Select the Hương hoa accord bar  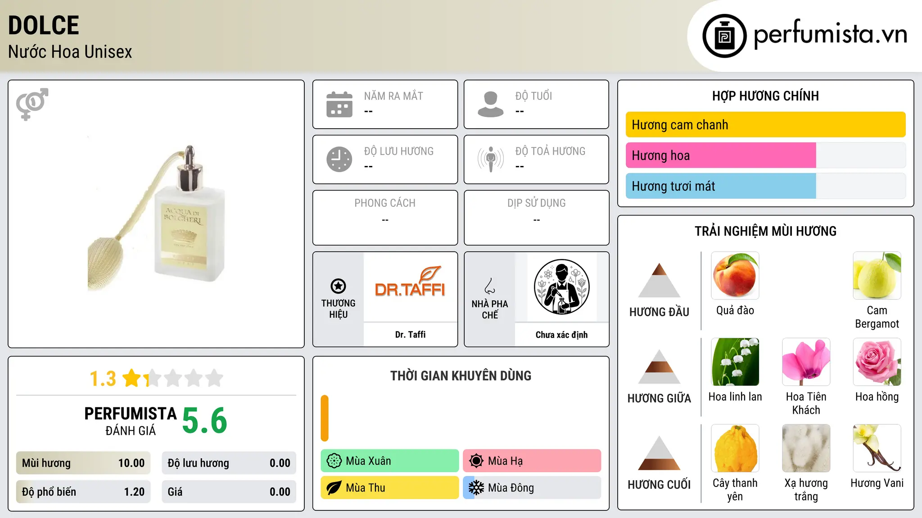point(765,155)
